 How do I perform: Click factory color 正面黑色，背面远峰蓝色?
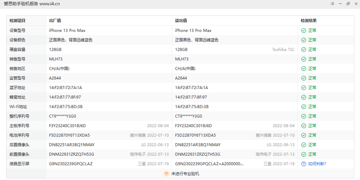point(71,40)
